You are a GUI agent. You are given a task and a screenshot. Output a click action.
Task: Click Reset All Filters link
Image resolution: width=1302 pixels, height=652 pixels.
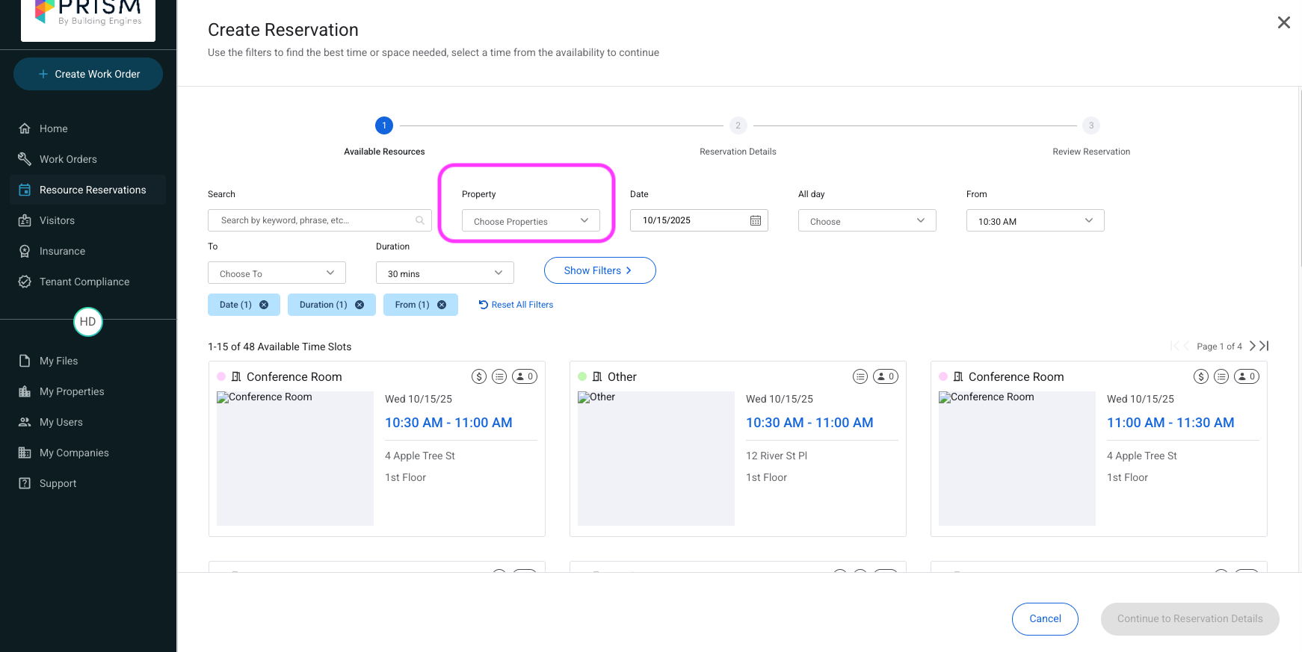coord(516,305)
